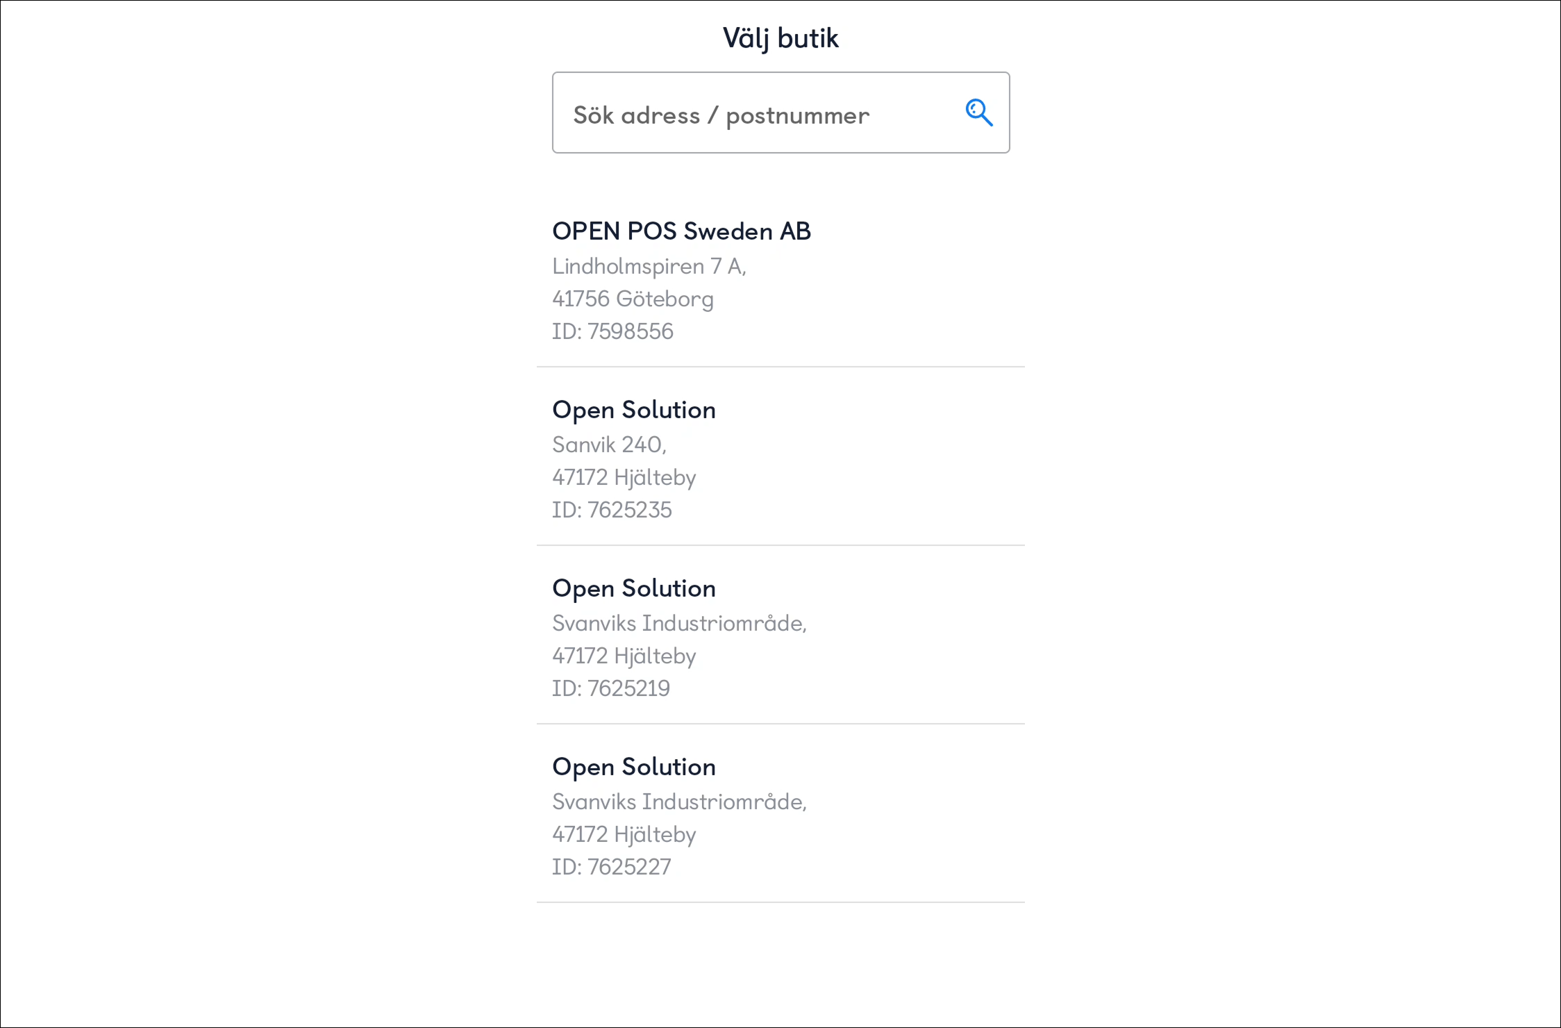Click Svanviks Industriområde above ID 7625219
This screenshot has height=1028, width=1561.
pyautogui.click(x=679, y=624)
